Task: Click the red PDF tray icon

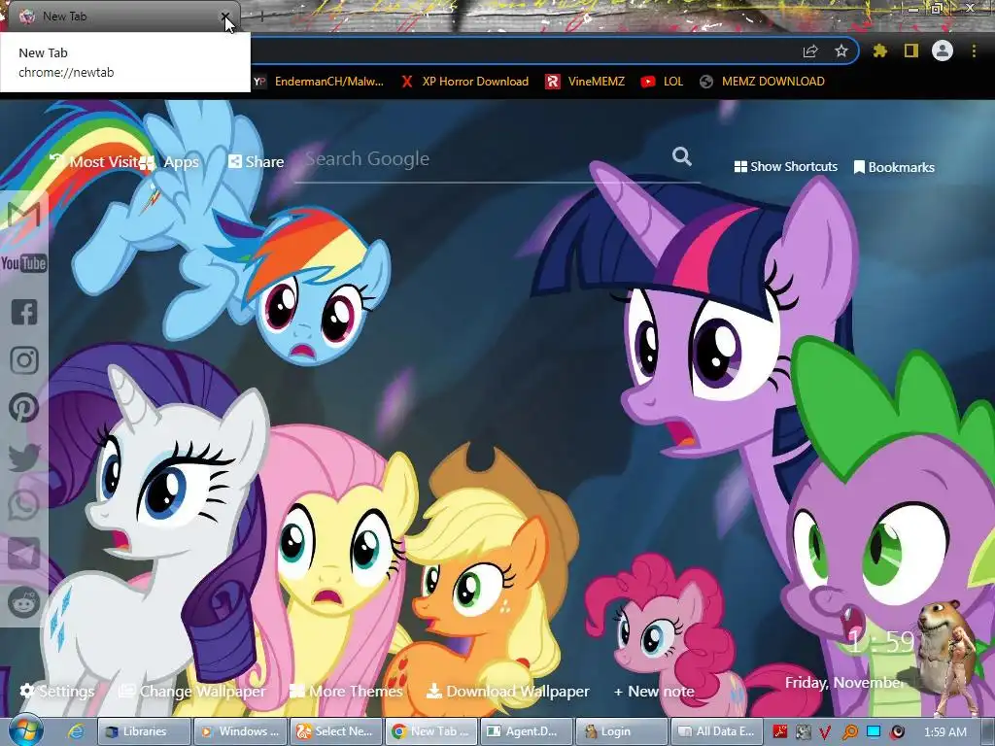Action: [780, 731]
